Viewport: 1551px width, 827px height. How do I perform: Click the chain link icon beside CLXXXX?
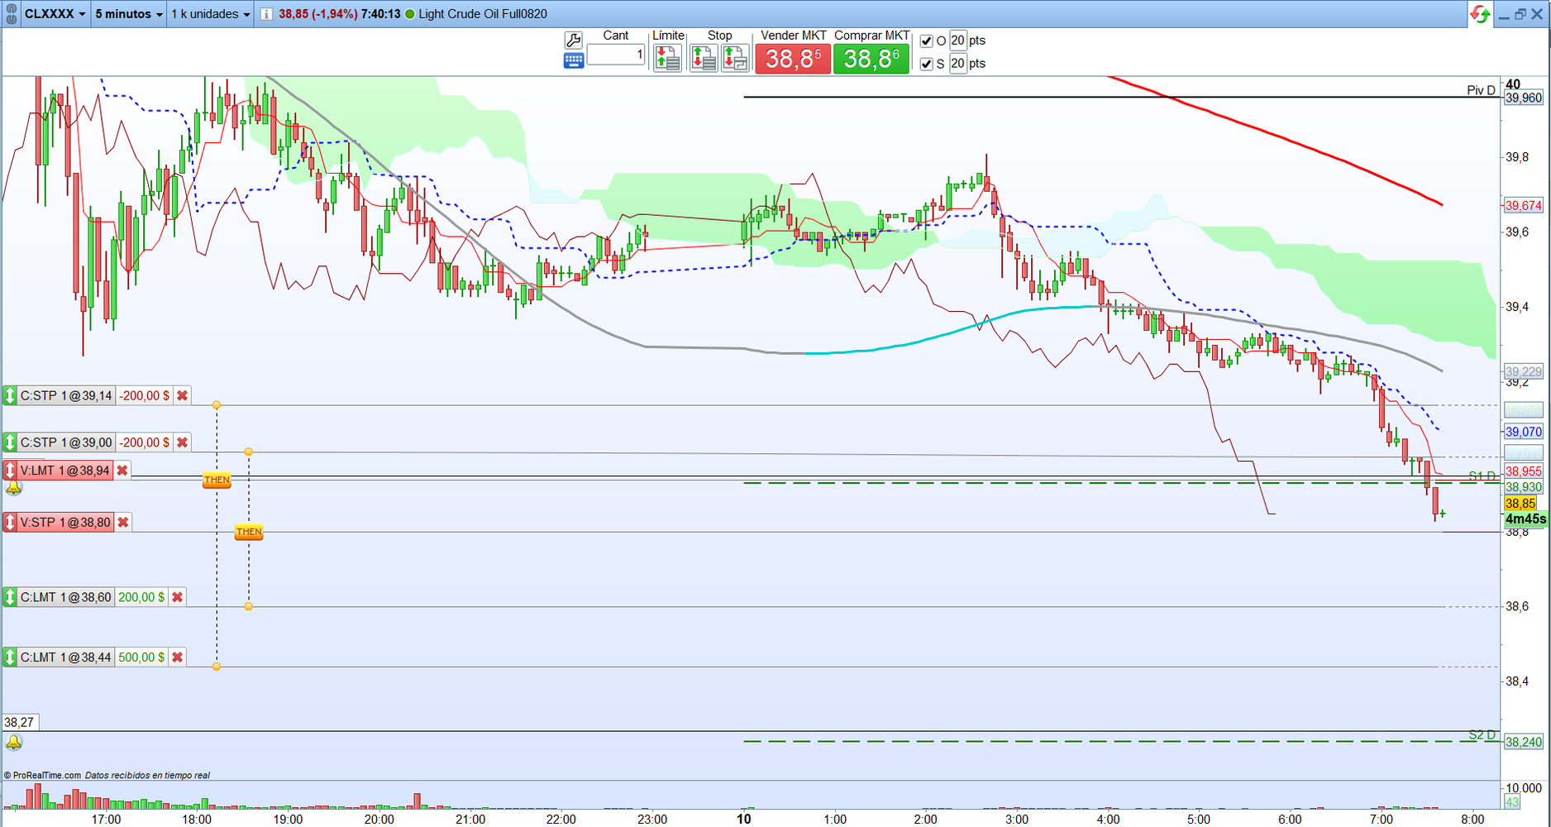click(11, 14)
